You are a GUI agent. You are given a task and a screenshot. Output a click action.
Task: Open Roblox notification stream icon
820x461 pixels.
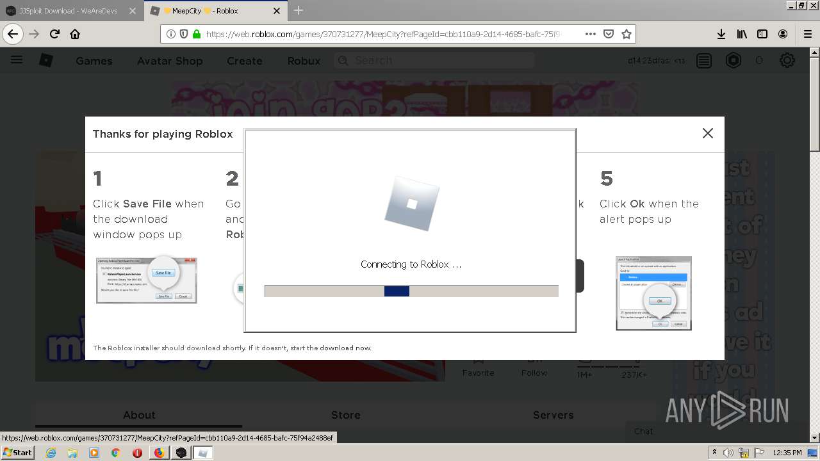(704, 61)
